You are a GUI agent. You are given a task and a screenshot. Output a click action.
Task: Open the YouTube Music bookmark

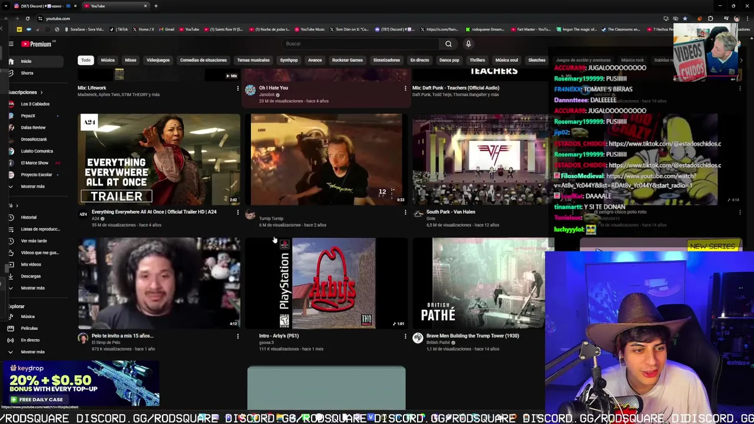310,29
